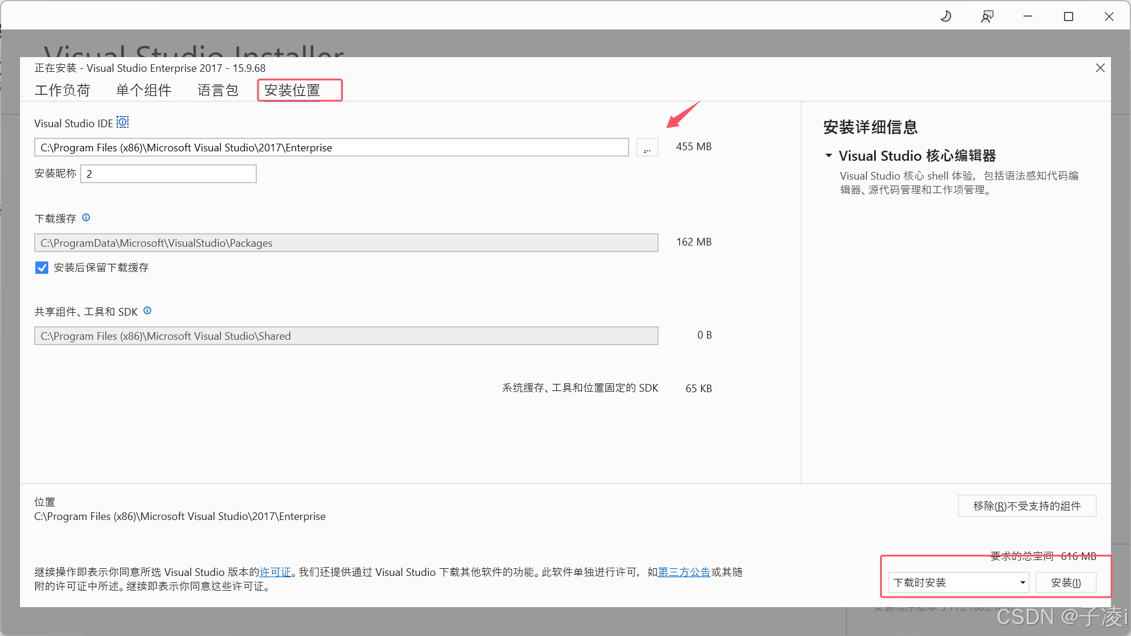Click the 安装昵称 input field

coord(168,174)
